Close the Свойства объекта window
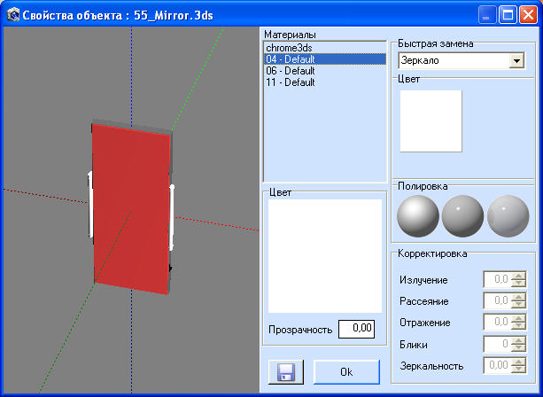Image resolution: width=543 pixels, height=397 pixels. 529,15
